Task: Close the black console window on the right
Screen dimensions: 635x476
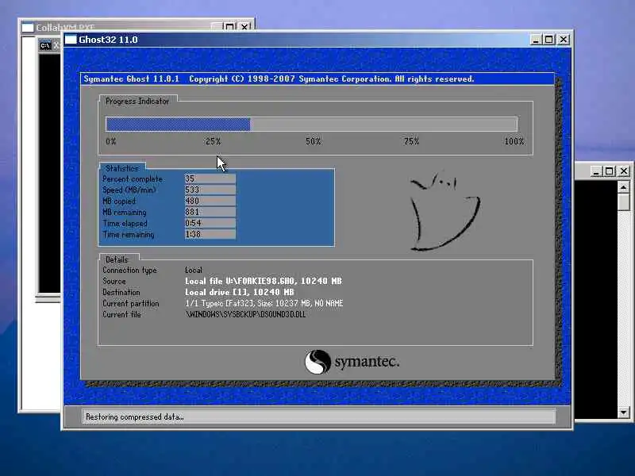Action: pyautogui.click(x=624, y=171)
